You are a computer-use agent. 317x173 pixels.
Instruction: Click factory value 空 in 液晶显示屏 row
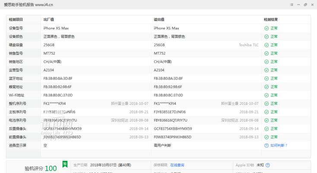[x=45, y=145]
